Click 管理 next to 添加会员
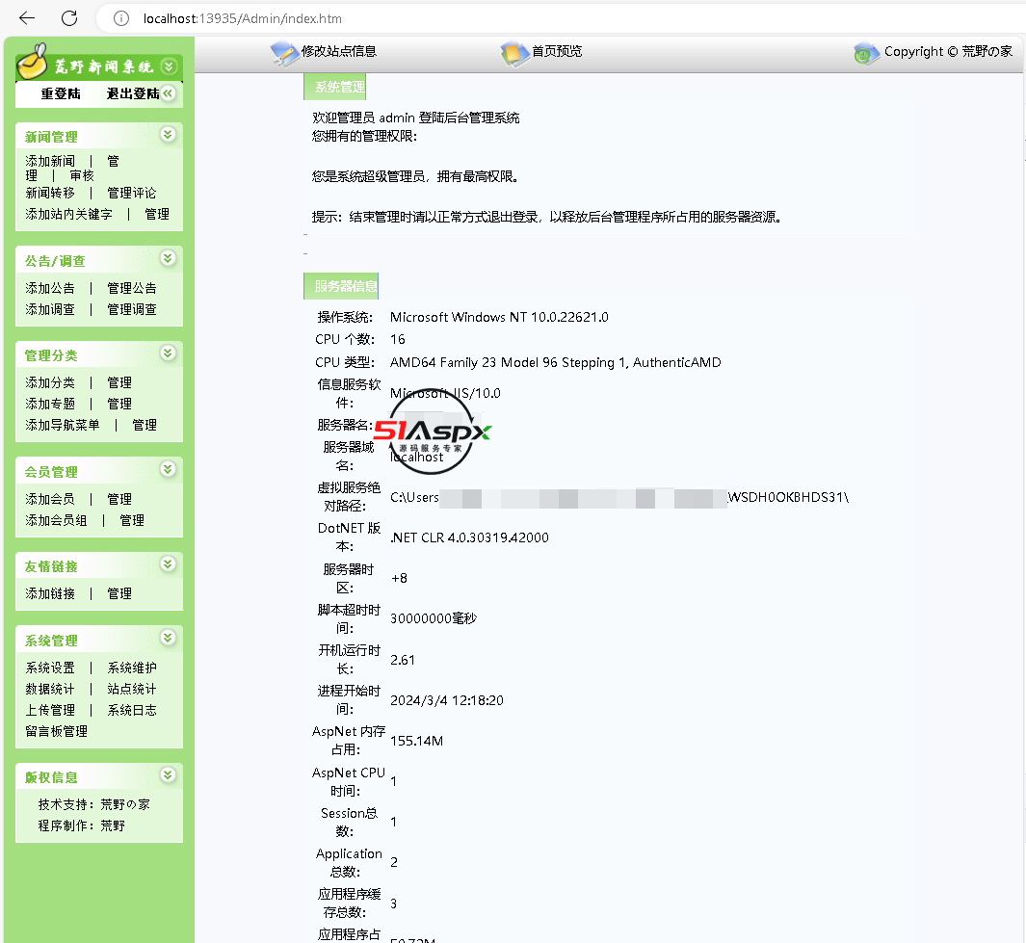This screenshot has width=1026, height=943. 119,499
